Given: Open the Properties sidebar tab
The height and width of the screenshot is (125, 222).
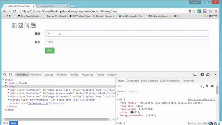Looking at the screenshot, I should click(x=188, y=81).
